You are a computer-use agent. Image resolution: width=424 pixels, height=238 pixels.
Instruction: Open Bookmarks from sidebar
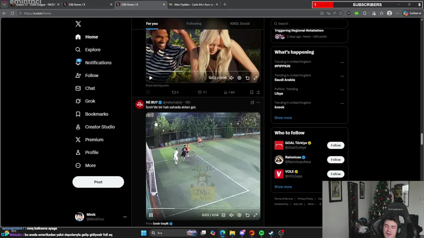(x=92, y=114)
